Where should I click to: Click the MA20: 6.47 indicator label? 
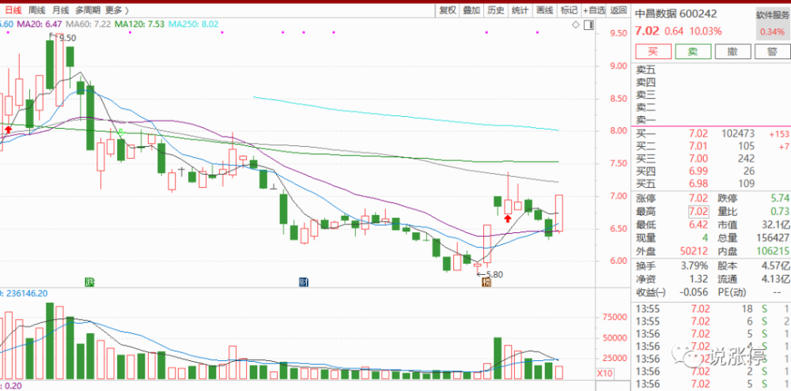(x=40, y=24)
